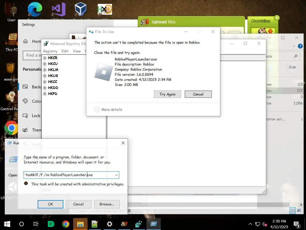The width and height of the screenshot is (306, 230).
Task: Click the Size column header in File Explorer
Action: tap(292, 67)
